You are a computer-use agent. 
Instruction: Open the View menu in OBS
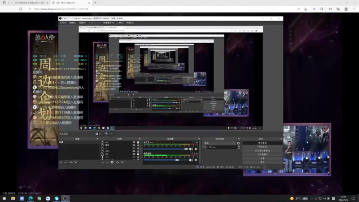click(x=83, y=23)
